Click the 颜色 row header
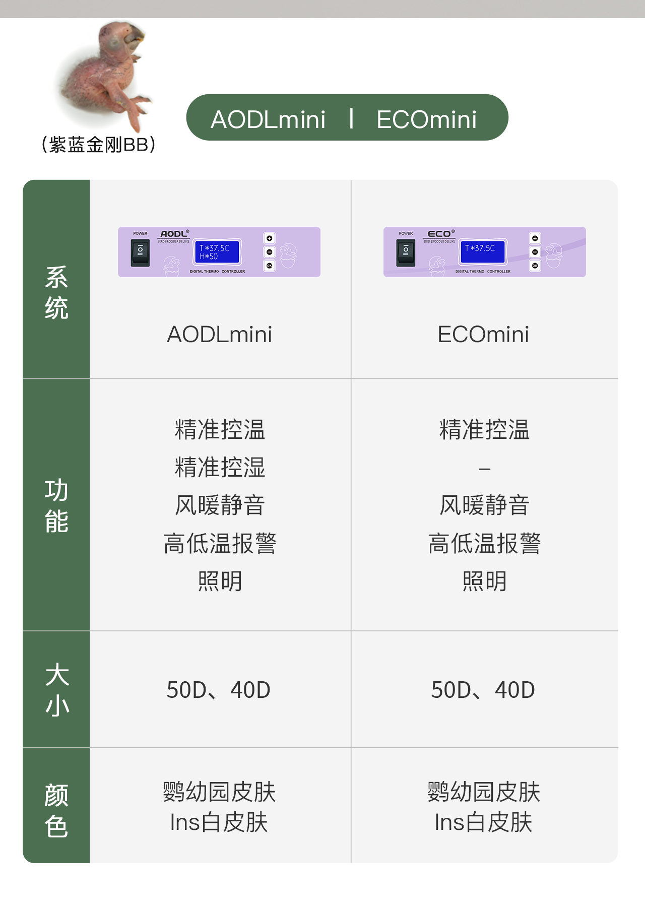The width and height of the screenshot is (645, 910). 56,810
